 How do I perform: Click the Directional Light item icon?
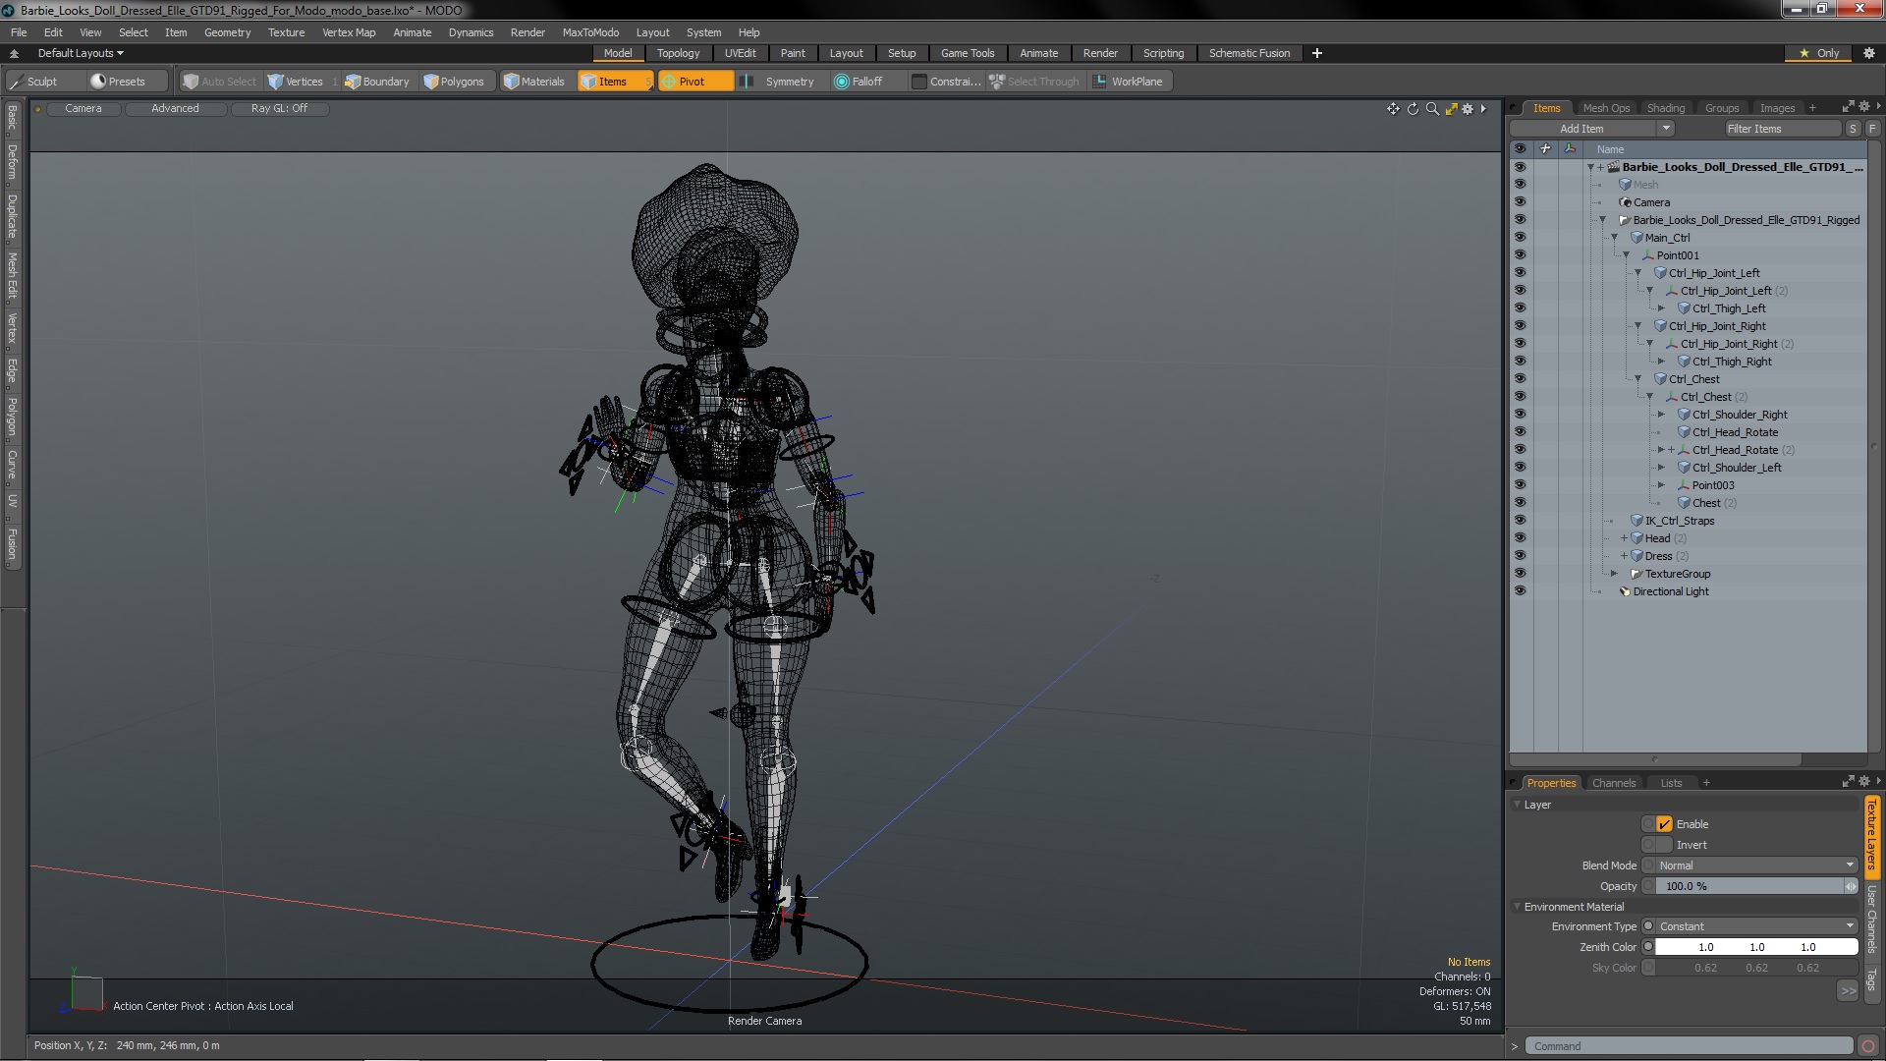click(1625, 591)
